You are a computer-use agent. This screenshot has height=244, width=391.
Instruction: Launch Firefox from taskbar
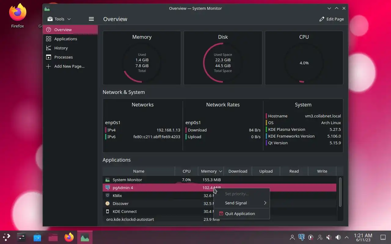tap(69, 237)
